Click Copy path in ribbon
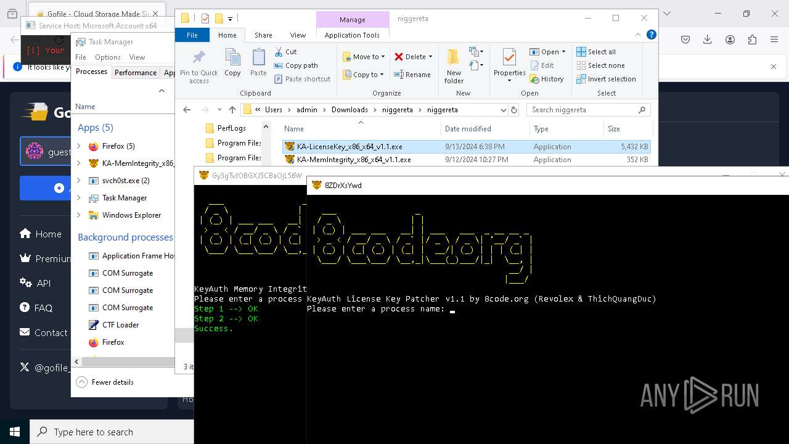Screen dimensions: 789x444 (x=296, y=65)
